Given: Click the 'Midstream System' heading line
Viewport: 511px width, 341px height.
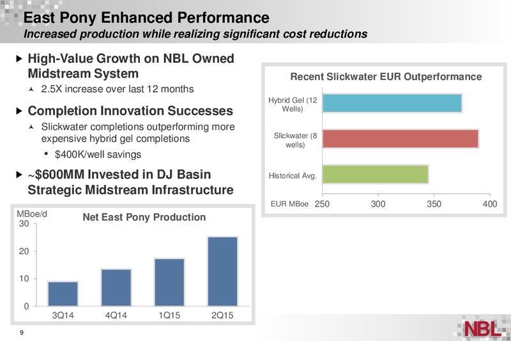Looking at the screenshot, I should 83,74.
